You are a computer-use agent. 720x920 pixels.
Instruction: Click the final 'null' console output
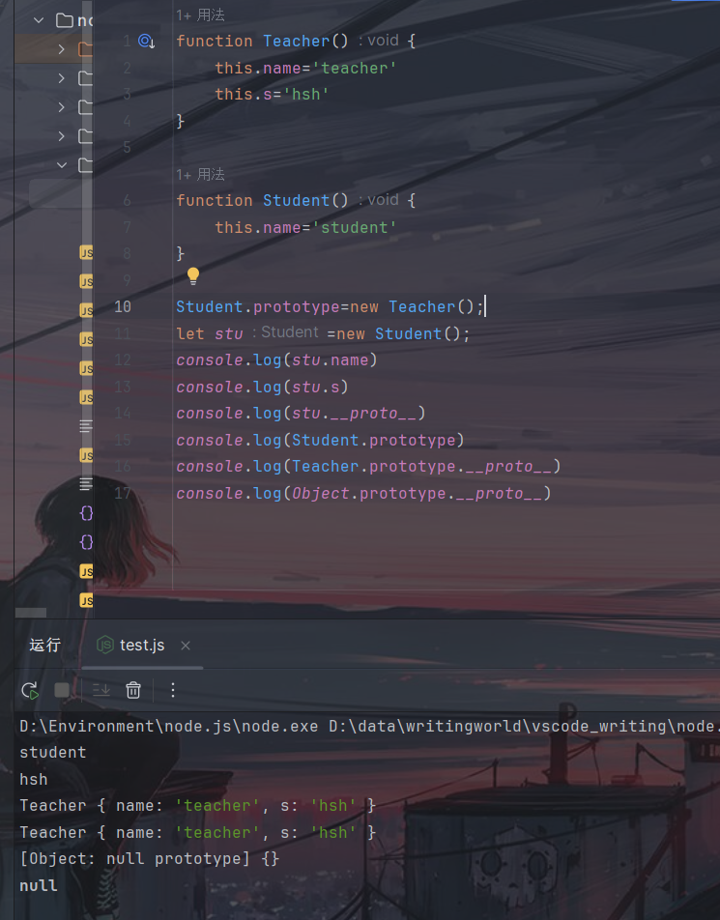[x=38, y=885]
